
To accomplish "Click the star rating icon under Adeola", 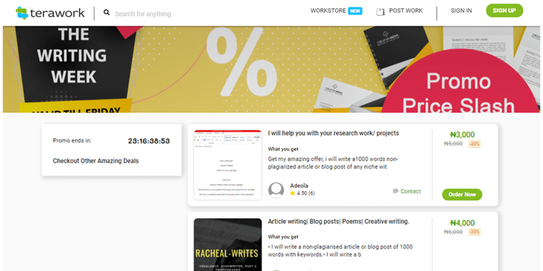I will pyautogui.click(x=293, y=193).
